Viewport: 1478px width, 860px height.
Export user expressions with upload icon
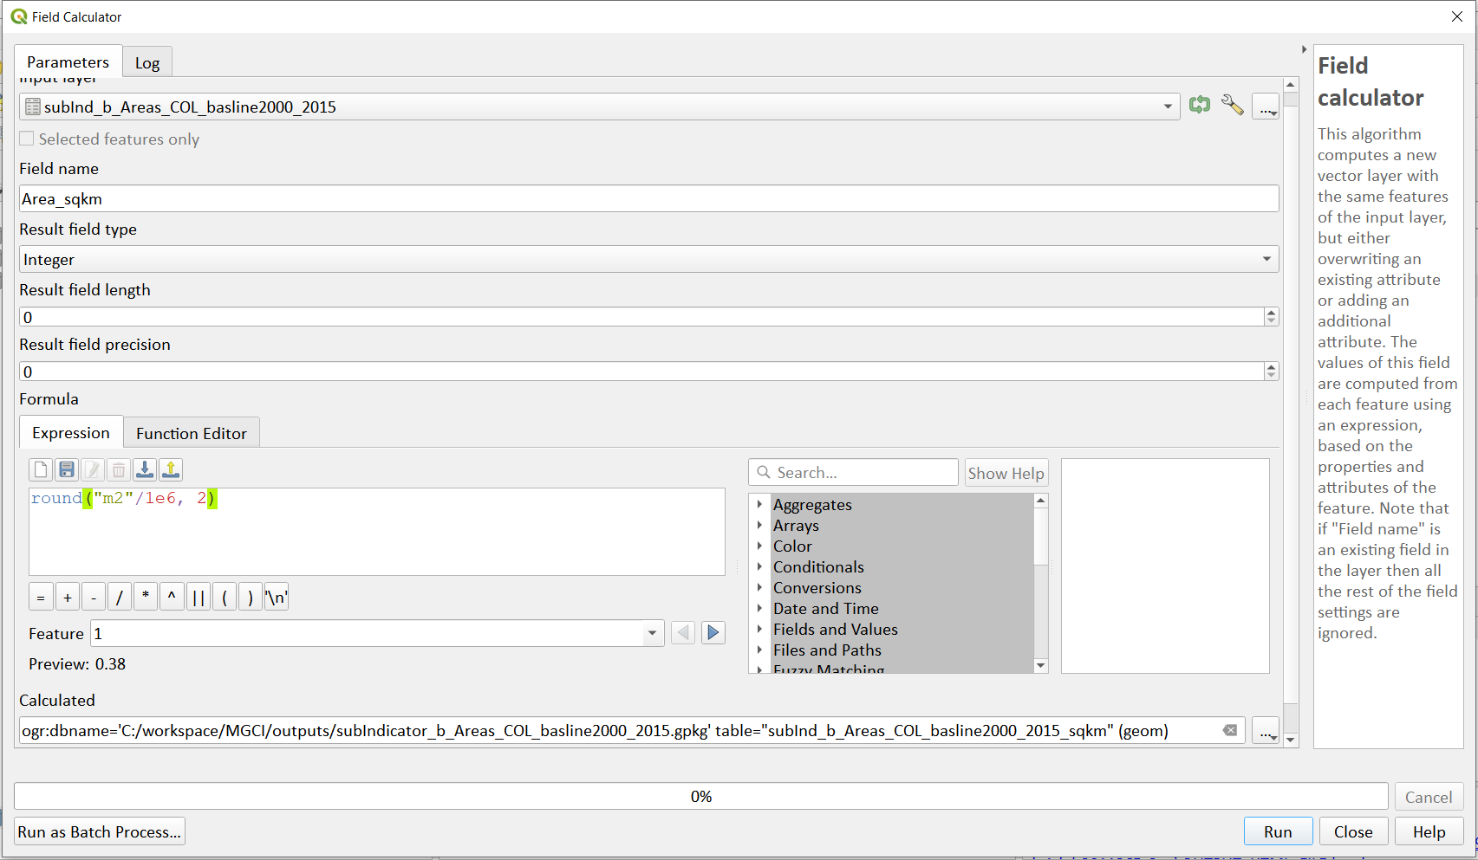(171, 469)
